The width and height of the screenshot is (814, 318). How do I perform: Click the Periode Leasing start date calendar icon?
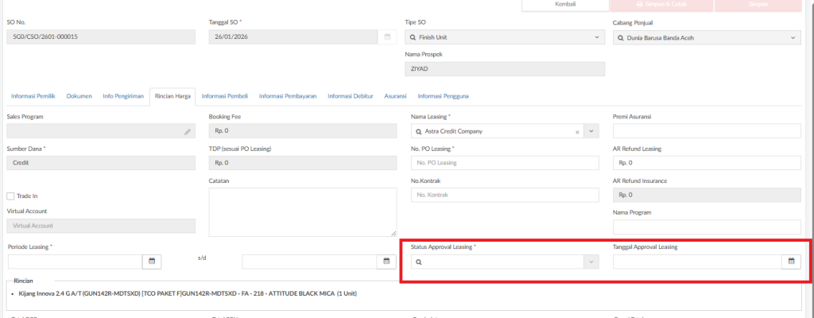tap(152, 261)
